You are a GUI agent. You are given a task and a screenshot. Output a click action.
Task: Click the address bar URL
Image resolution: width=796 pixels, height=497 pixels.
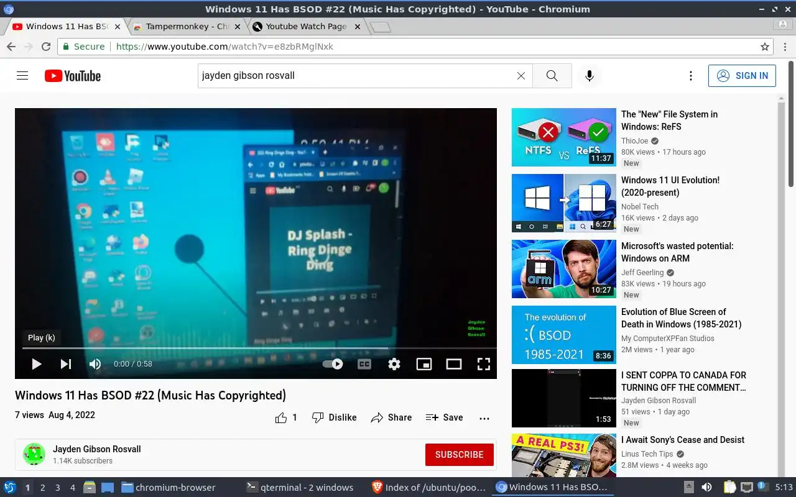coord(224,47)
